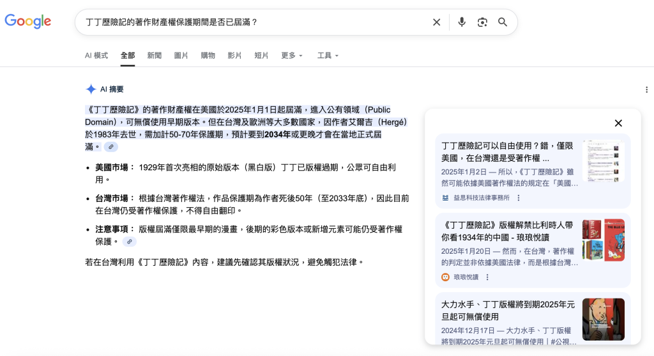Viewport: 654px width, 356px height.
Task: Open Google Lens image search
Action: point(482,22)
